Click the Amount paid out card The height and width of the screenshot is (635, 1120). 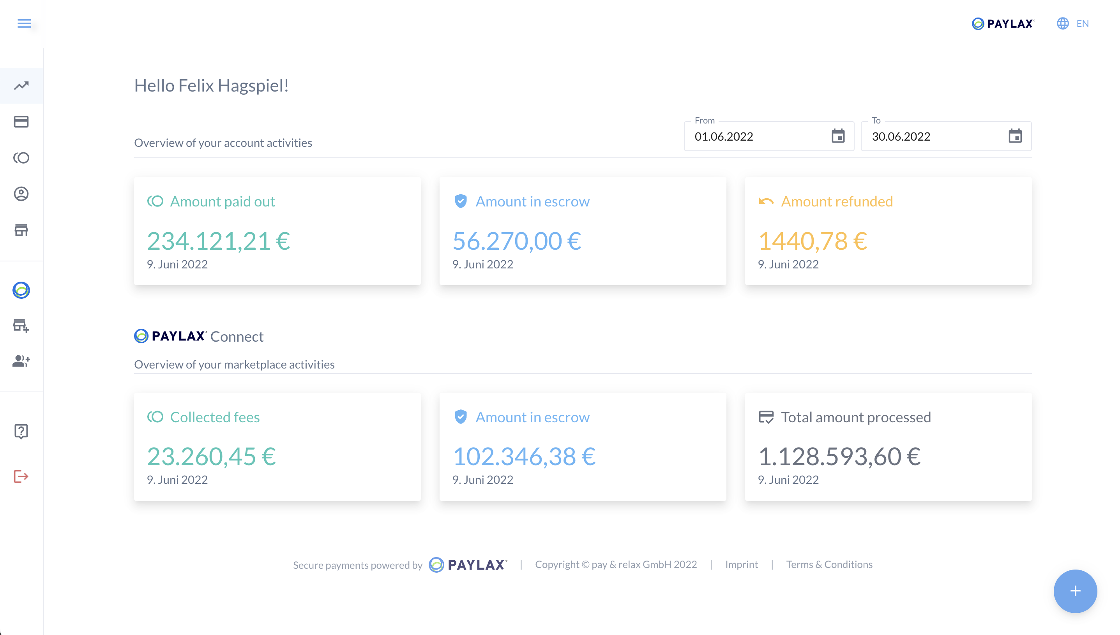[277, 231]
